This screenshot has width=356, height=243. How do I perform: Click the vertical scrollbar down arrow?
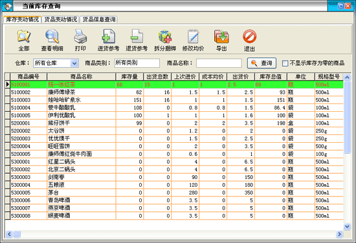click(347, 226)
